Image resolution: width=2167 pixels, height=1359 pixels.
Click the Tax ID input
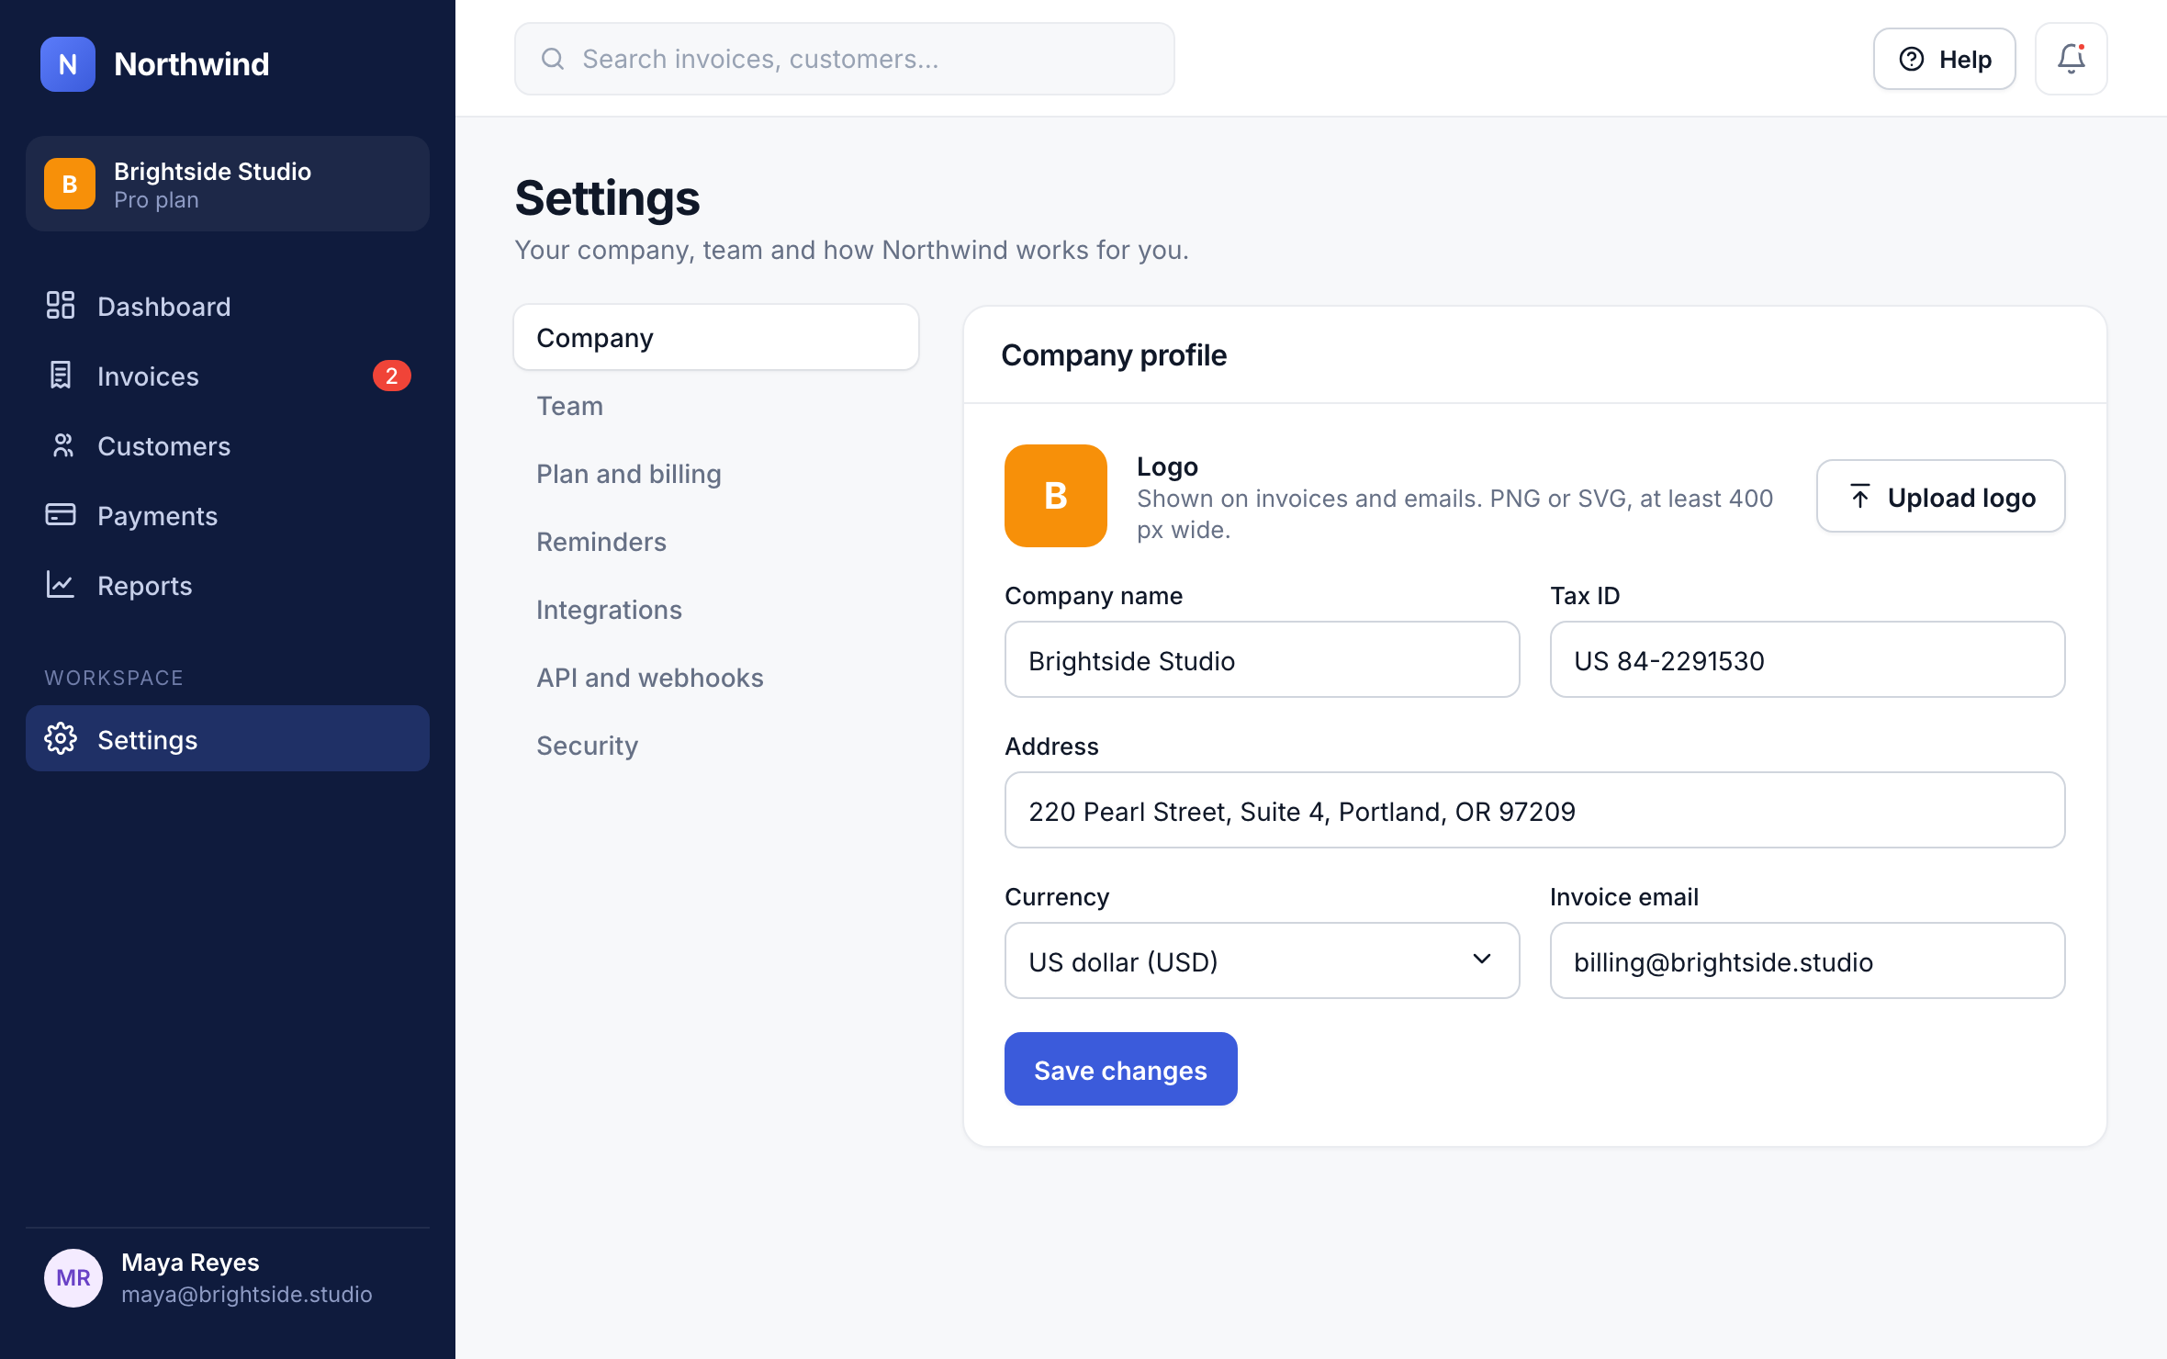(x=1807, y=659)
